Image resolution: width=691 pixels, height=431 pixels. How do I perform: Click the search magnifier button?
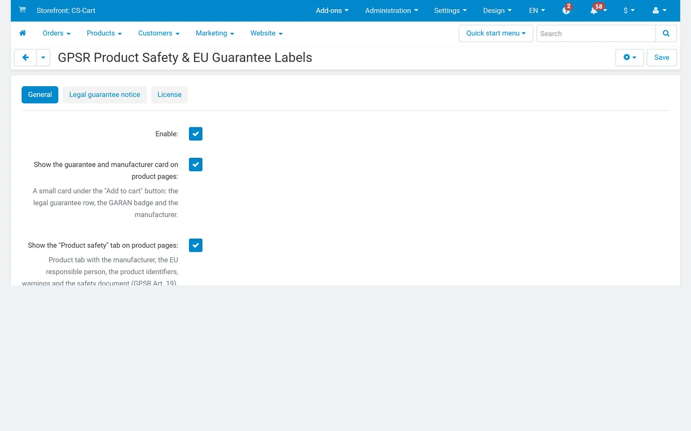coord(666,34)
